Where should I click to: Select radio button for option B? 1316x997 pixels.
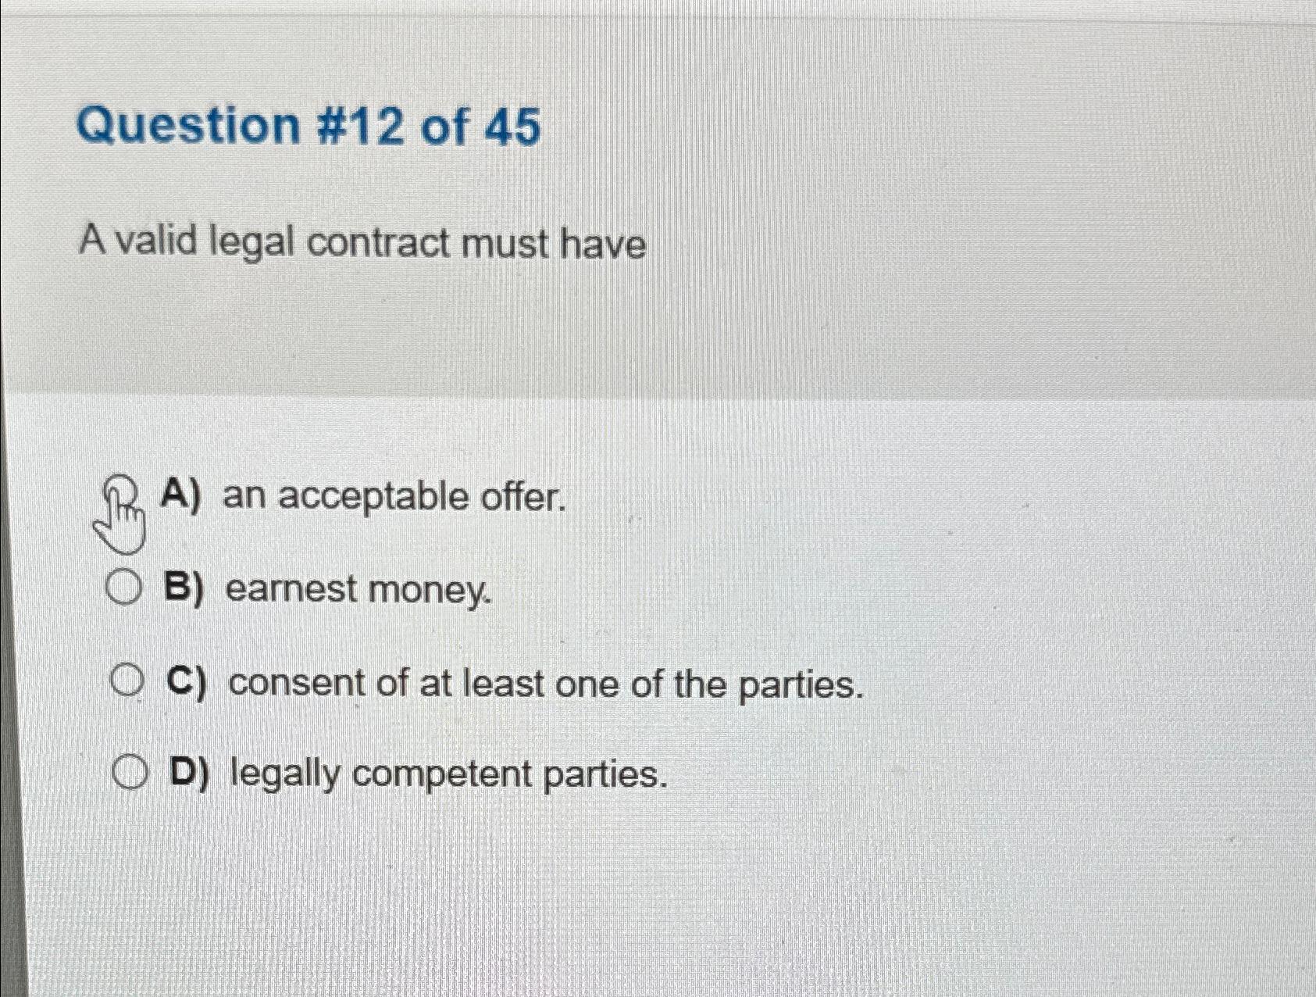(x=125, y=588)
